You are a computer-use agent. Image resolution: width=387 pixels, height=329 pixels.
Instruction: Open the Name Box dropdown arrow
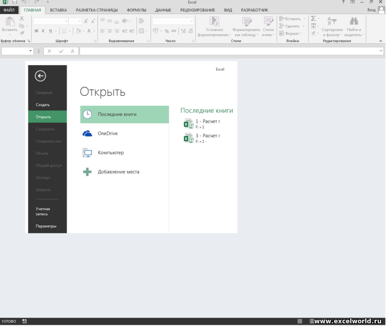point(30,51)
